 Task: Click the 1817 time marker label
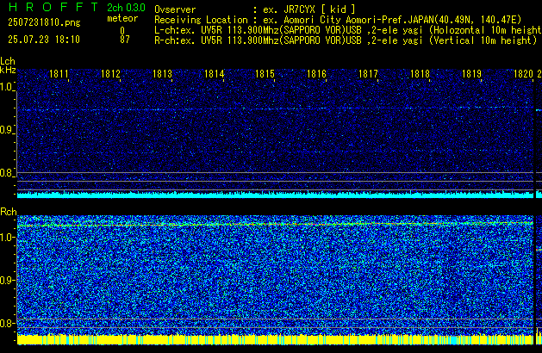368,74
